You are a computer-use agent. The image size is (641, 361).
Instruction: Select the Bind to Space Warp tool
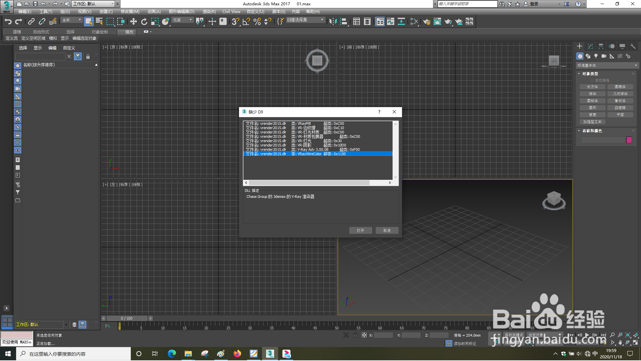[x=53, y=22]
